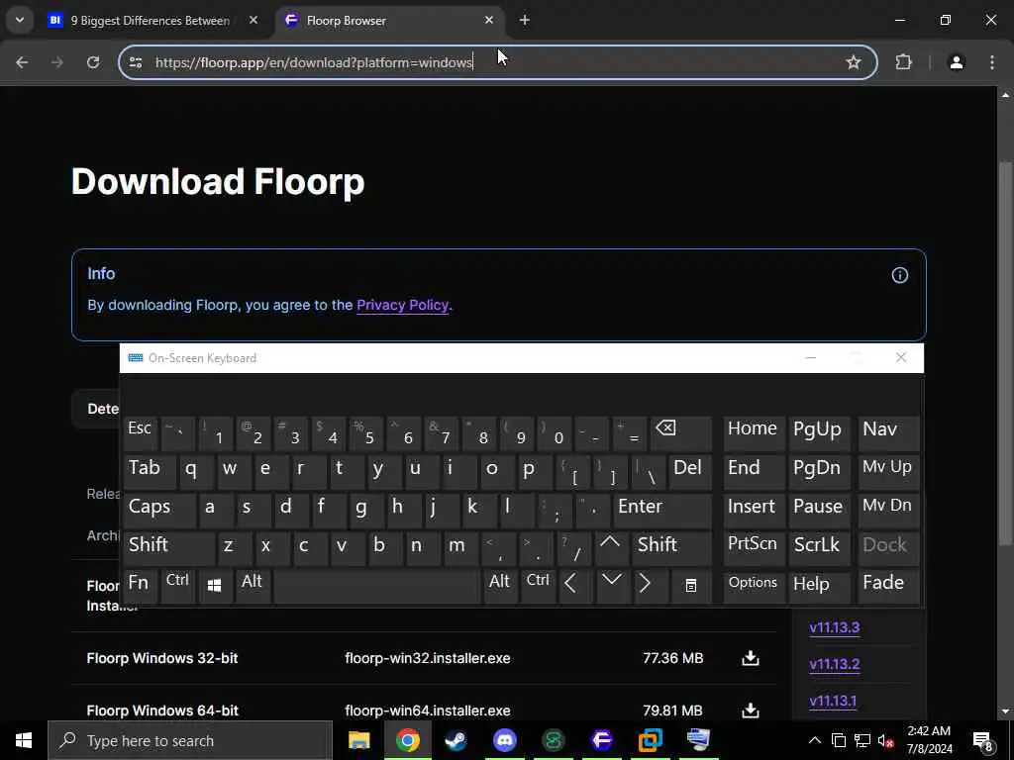Image resolution: width=1014 pixels, height=760 pixels.
Task: Download the Floorp Windows 64-bit installer
Action: click(751, 711)
